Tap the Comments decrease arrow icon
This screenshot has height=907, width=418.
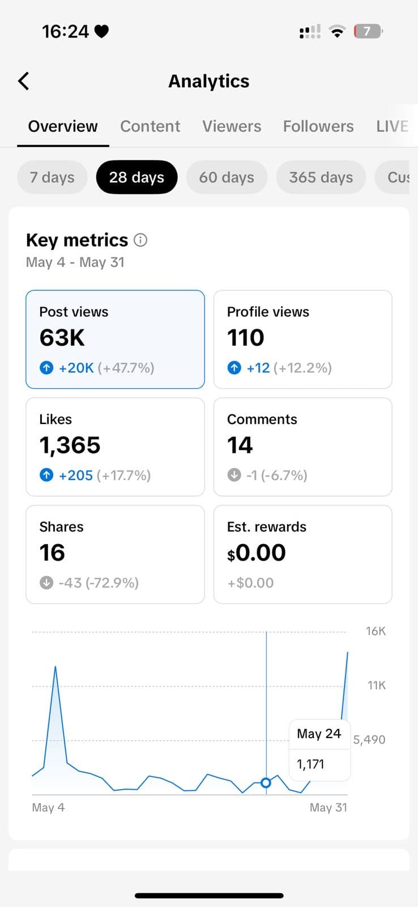coord(234,475)
